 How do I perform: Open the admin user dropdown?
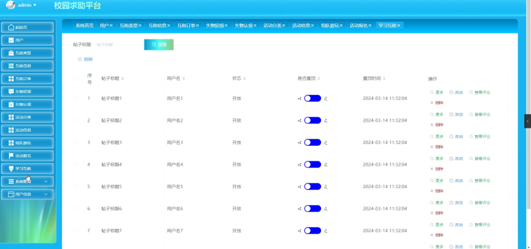27,5
